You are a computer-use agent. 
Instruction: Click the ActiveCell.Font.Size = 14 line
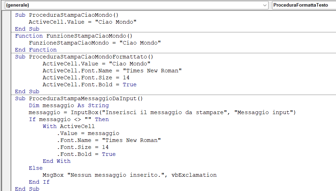click(86, 78)
